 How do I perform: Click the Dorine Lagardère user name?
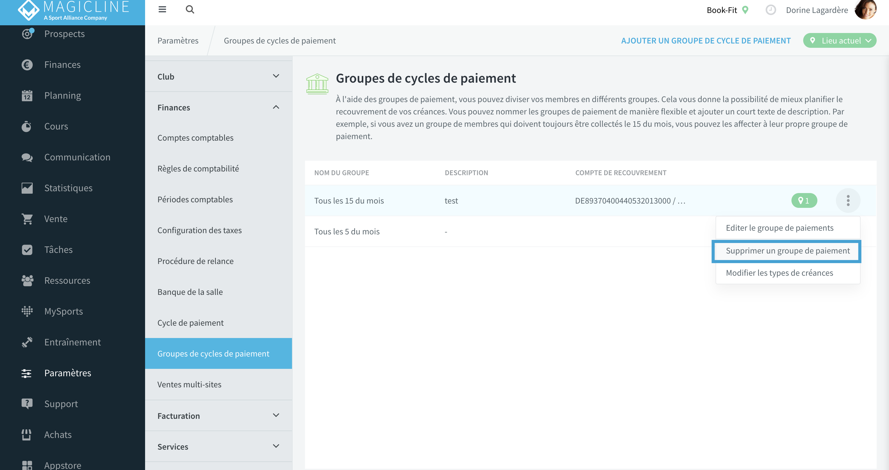tap(817, 10)
